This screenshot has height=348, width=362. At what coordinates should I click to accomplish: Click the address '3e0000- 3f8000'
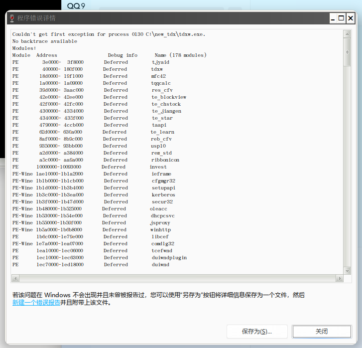tap(63, 62)
